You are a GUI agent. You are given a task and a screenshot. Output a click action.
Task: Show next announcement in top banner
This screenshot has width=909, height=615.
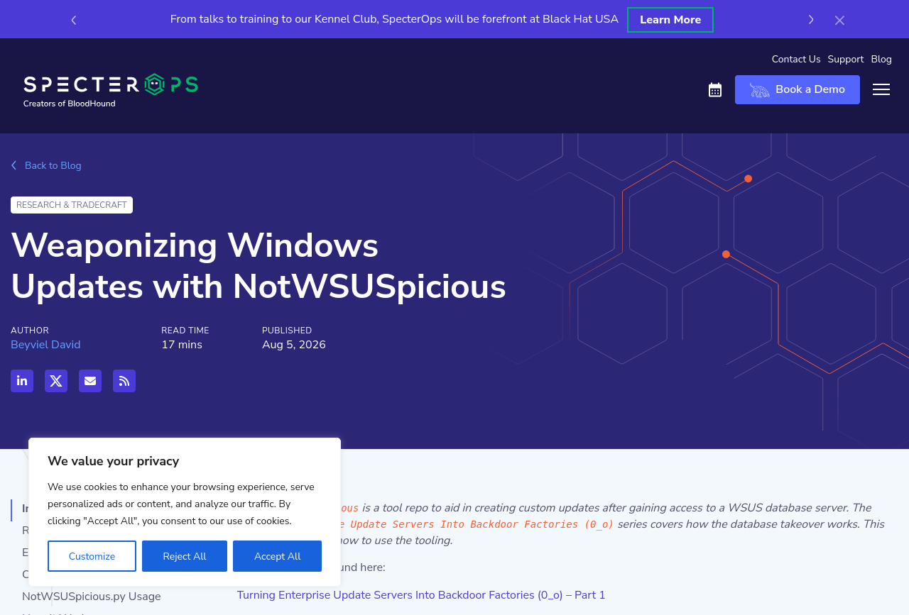point(811,20)
